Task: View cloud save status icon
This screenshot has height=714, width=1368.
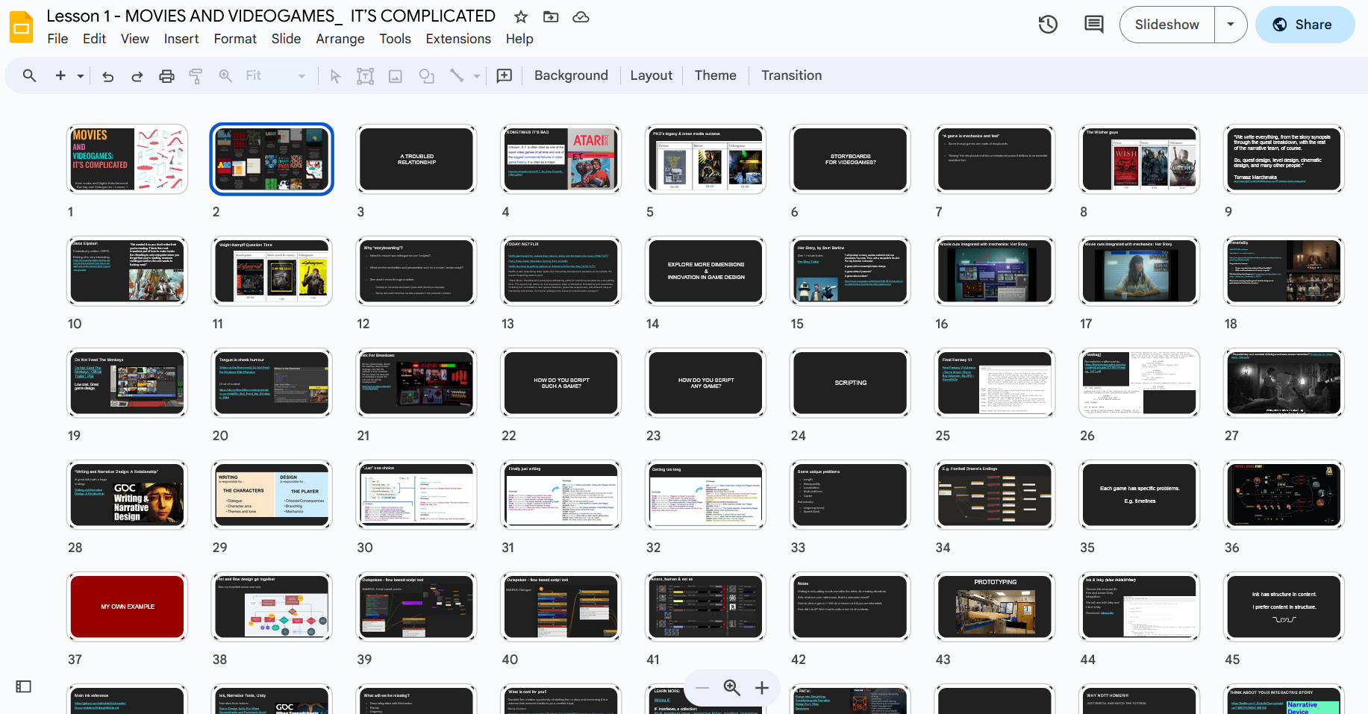Action: point(581,16)
